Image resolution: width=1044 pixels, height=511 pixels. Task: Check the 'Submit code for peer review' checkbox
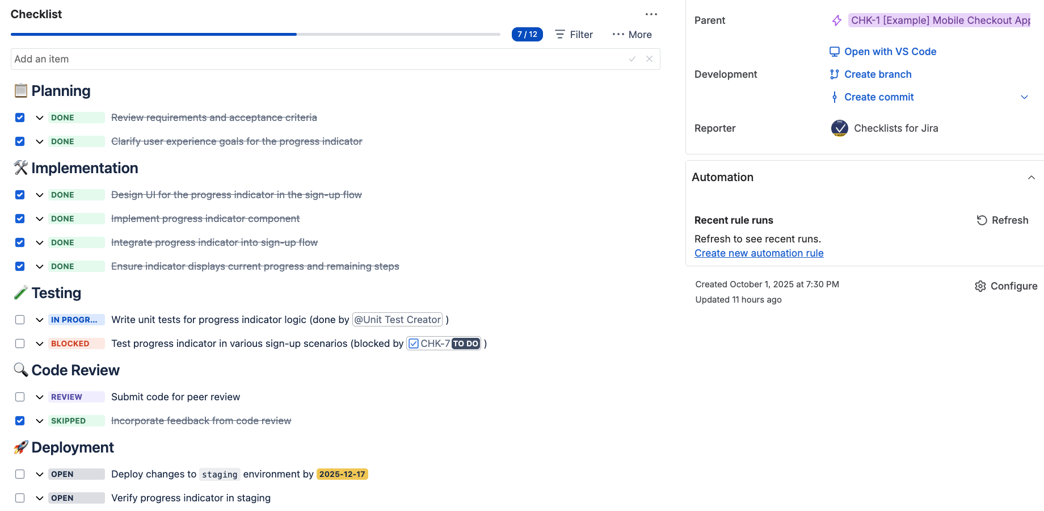(20, 396)
